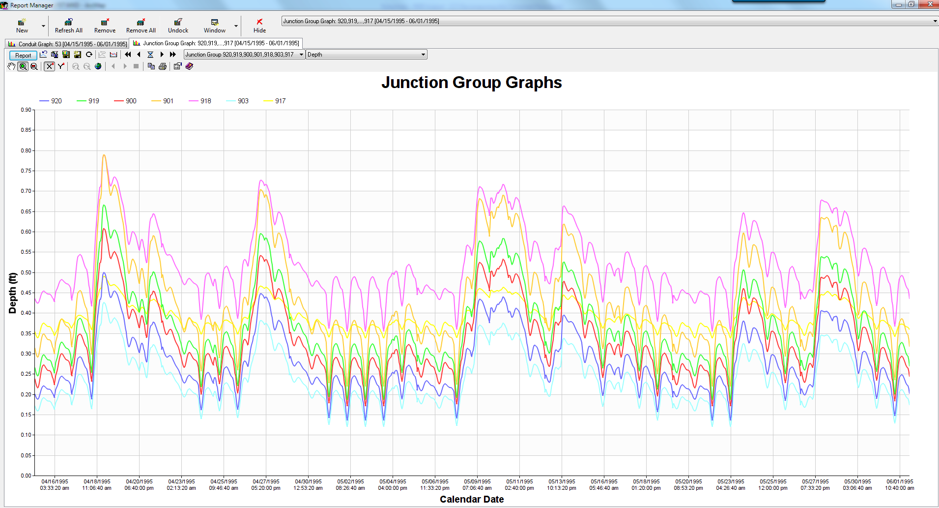
Task: Click the globe full-extent icon
Action: point(98,66)
